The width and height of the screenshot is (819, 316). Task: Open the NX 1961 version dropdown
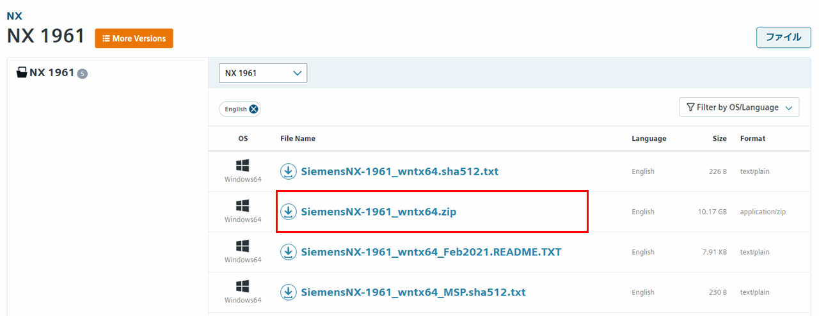[x=263, y=73]
